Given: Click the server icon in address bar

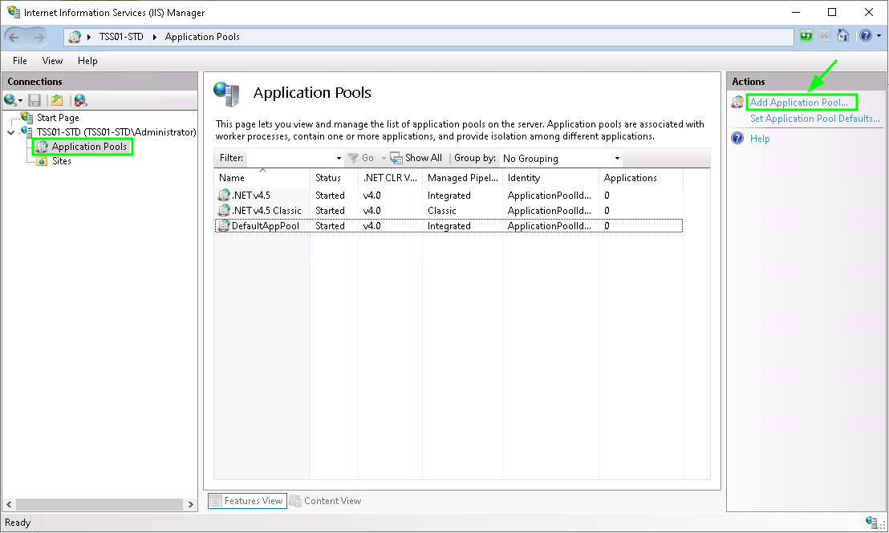Looking at the screenshot, I should click(75, 37).
